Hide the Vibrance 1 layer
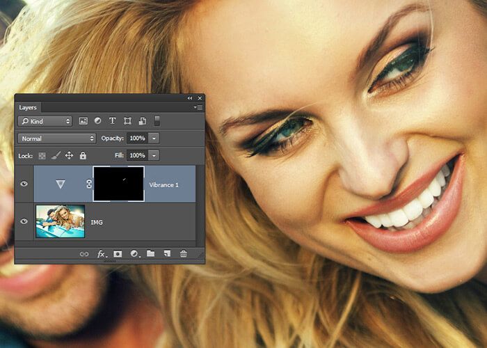This screenshot has height=348, width=487. (24, 184)
